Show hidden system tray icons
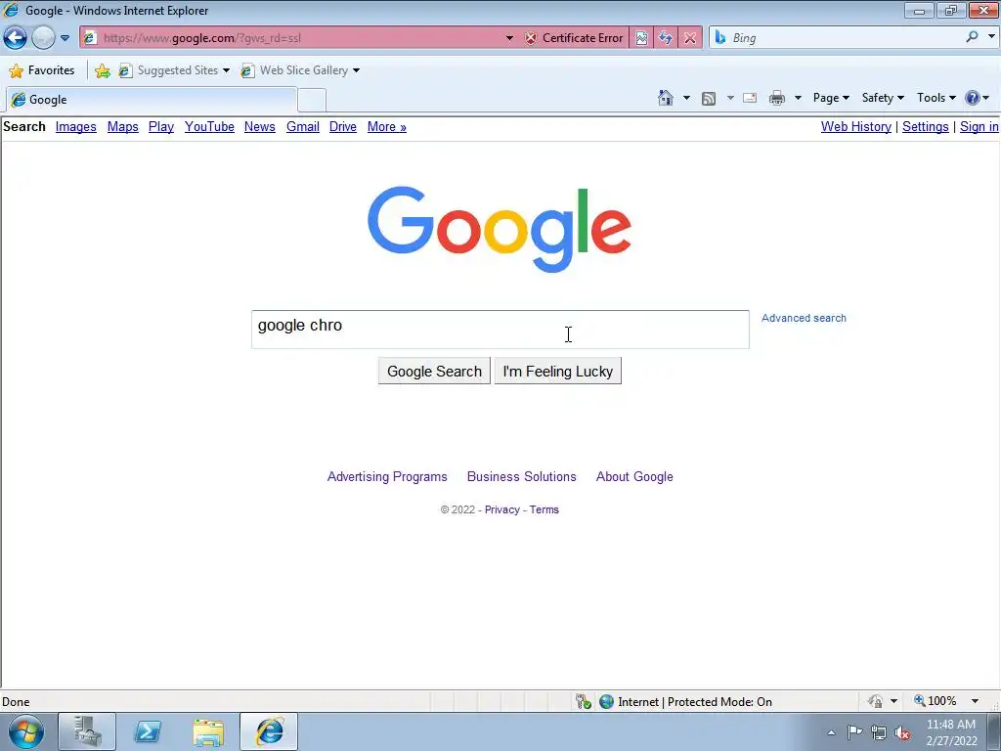1001x751 pixels. 831,732
